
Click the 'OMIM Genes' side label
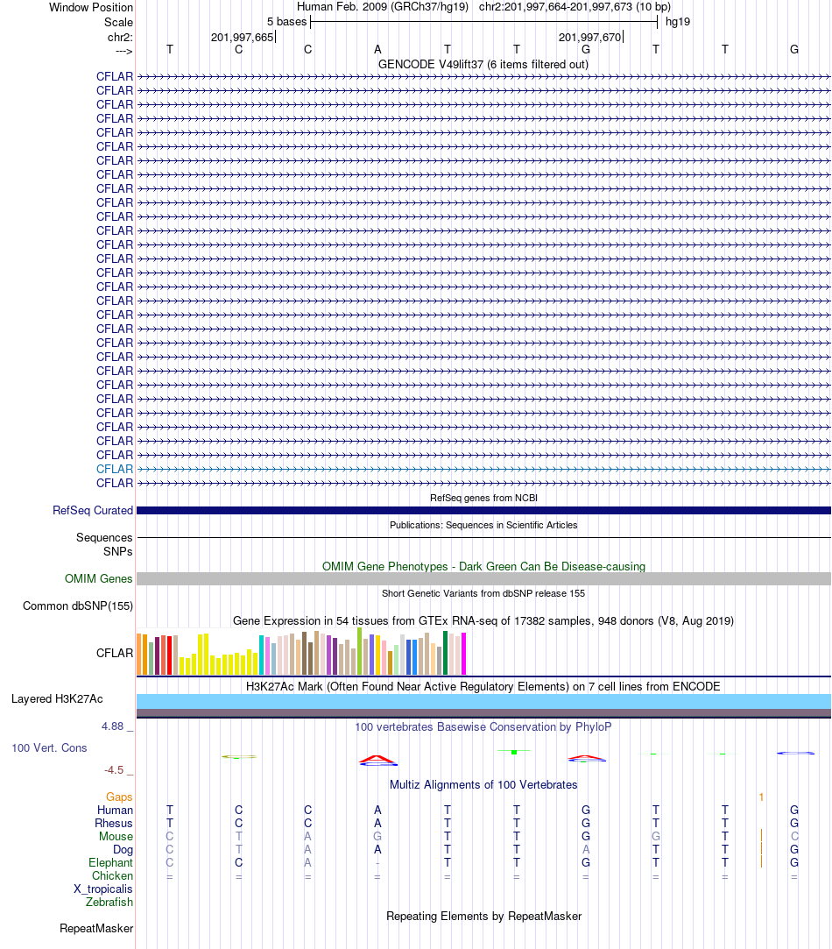(x=99, y=578)
